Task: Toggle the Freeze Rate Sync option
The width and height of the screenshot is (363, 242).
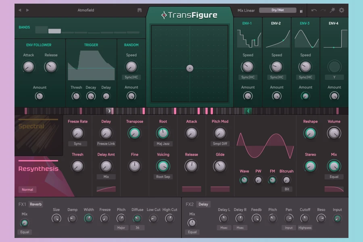Action: [x=77, y=144]
